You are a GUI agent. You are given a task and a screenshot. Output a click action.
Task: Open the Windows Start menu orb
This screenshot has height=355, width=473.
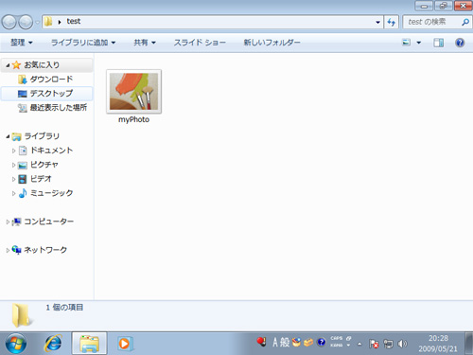(x=16, y=344)
